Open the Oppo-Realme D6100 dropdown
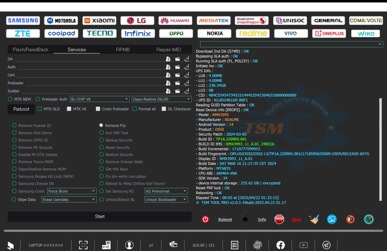The width and height of the screenshot is (387, 251). [x=161, y=99]
